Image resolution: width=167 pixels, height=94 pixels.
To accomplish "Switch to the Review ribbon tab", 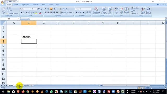I will [x=51, y=5].
